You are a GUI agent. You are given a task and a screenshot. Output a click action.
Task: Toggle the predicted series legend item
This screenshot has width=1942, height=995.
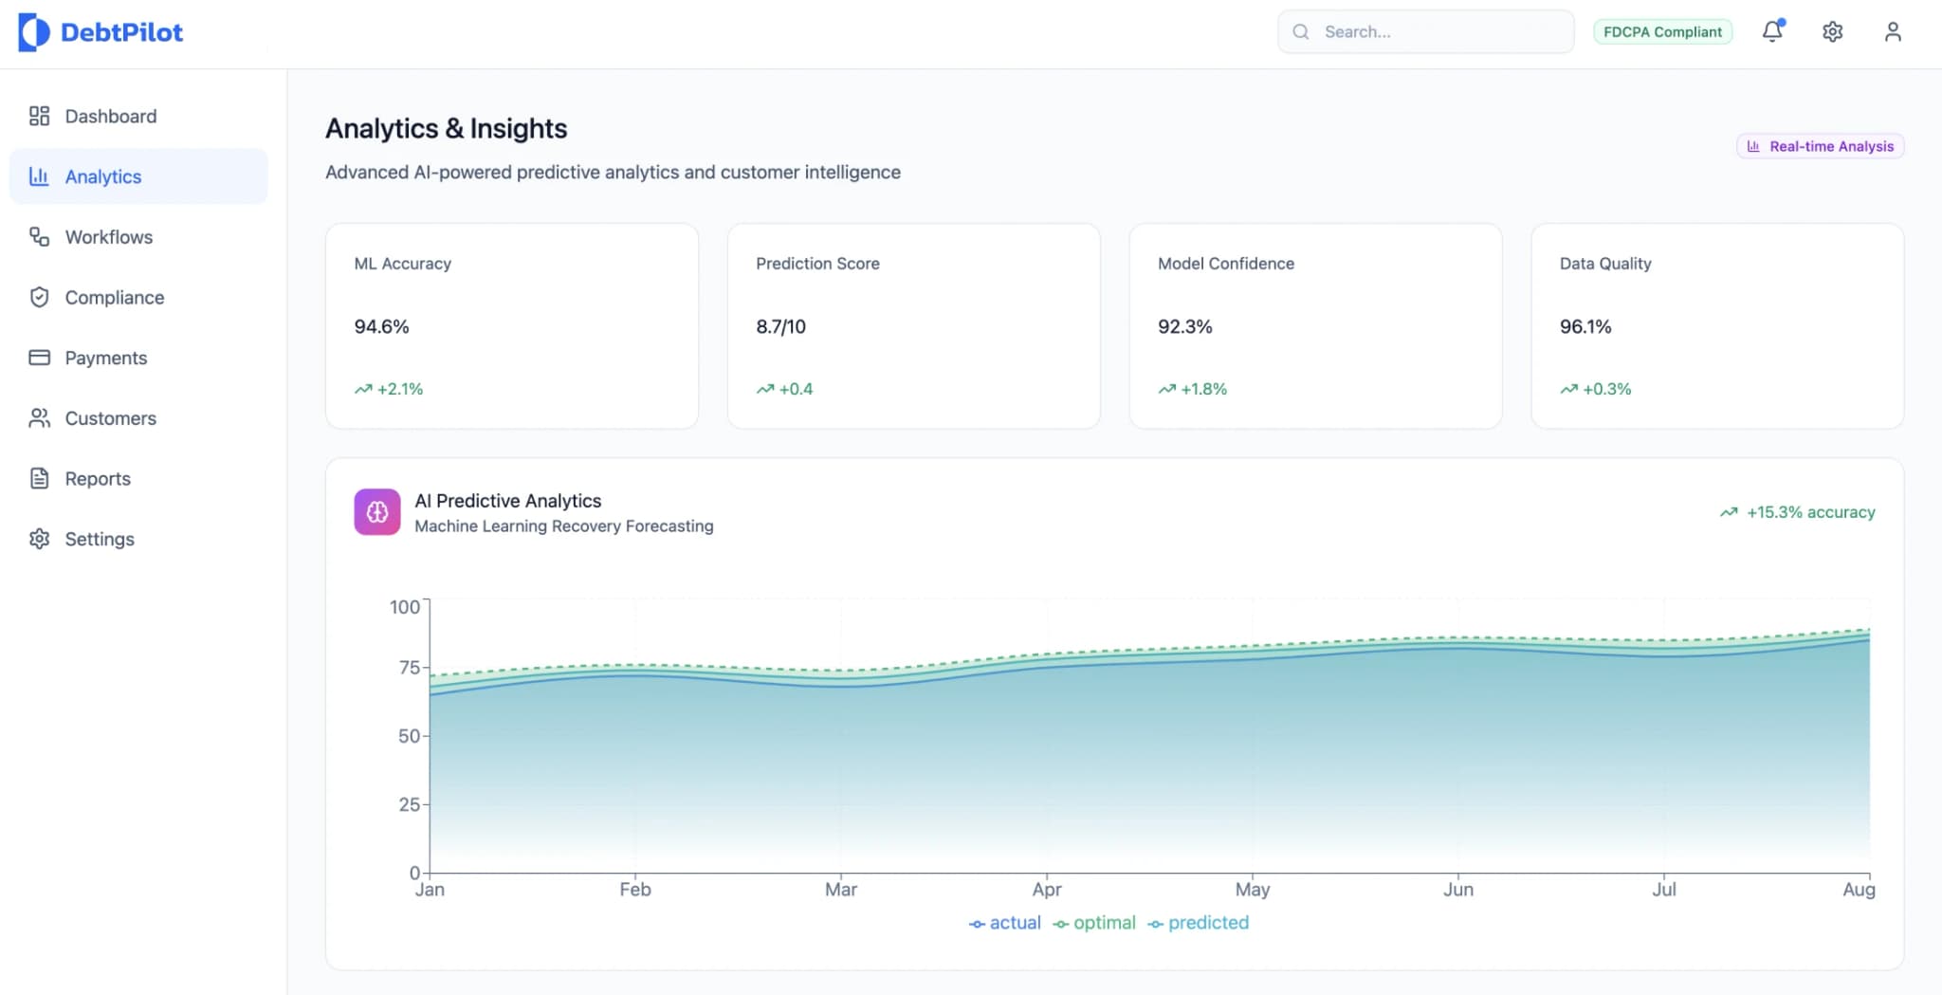click(1199, 923)
